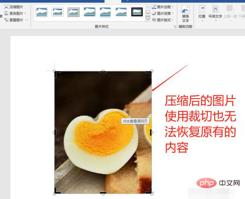Click the 辅助功能 group label

point(185,26)
